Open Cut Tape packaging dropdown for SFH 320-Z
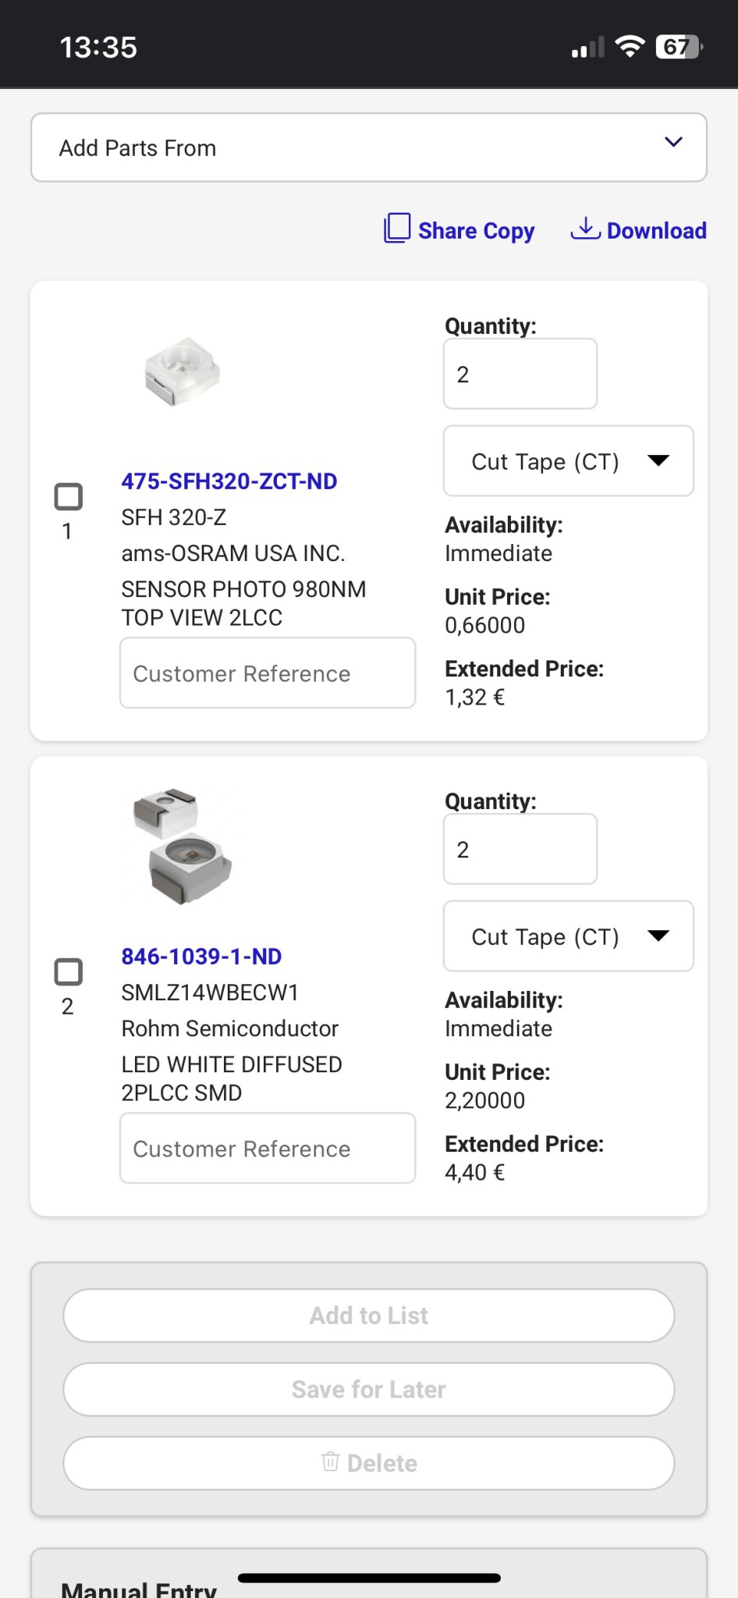The width and height of the screenshot is (738, 1598). point(568,461)
